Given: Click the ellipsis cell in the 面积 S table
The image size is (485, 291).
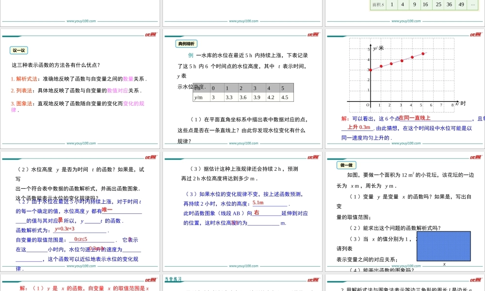Looking at the screenshot, I should [473, 4].
